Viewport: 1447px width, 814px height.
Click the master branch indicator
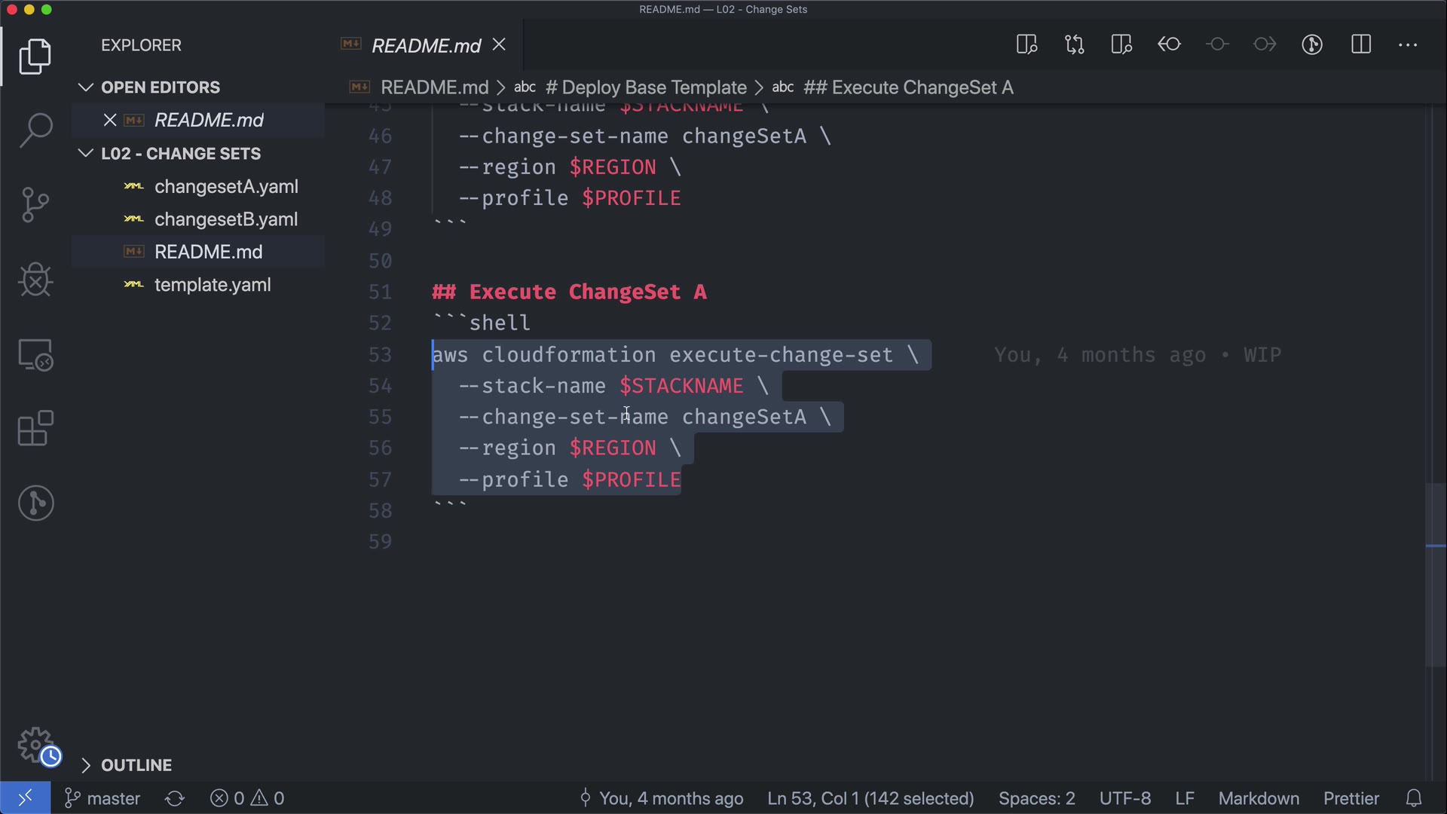[102, 798]
